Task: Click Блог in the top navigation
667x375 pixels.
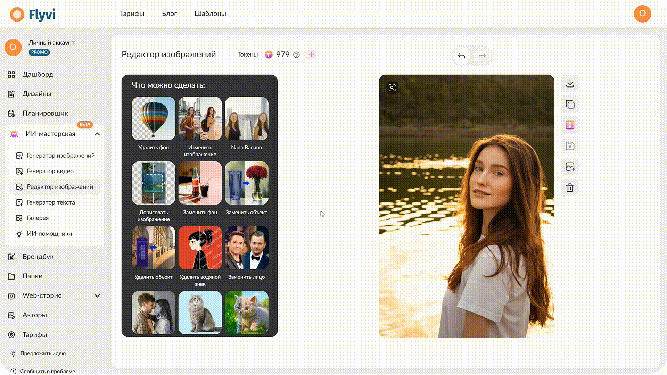Action: click(x=169, y=14)
